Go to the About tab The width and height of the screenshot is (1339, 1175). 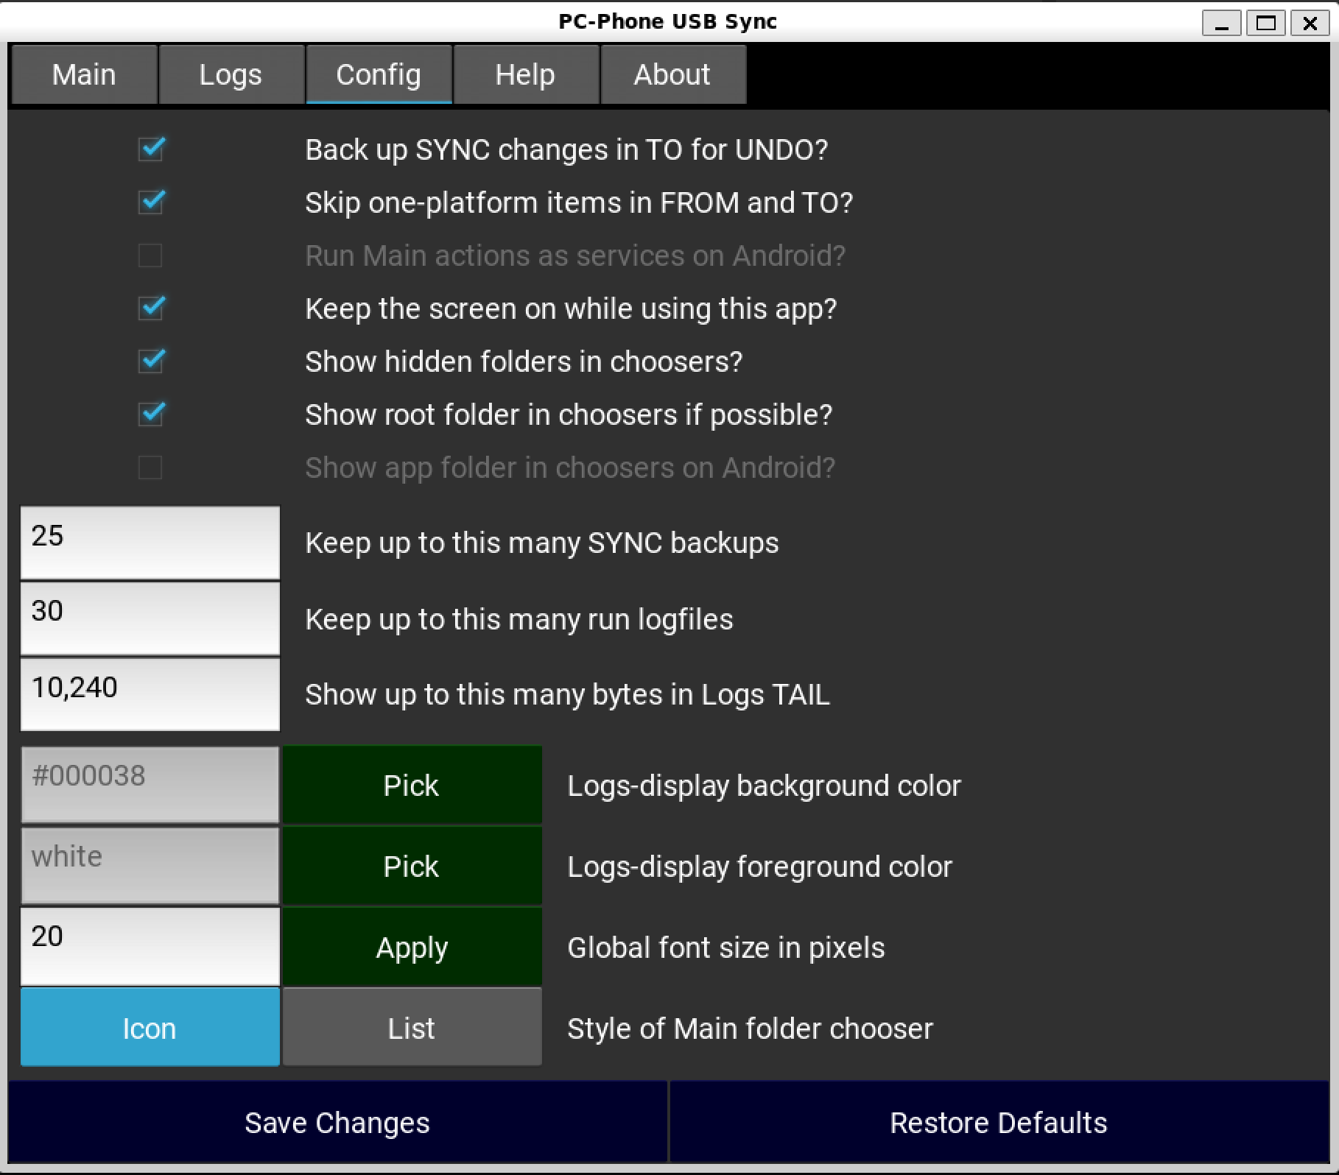(x=672, y=74)
